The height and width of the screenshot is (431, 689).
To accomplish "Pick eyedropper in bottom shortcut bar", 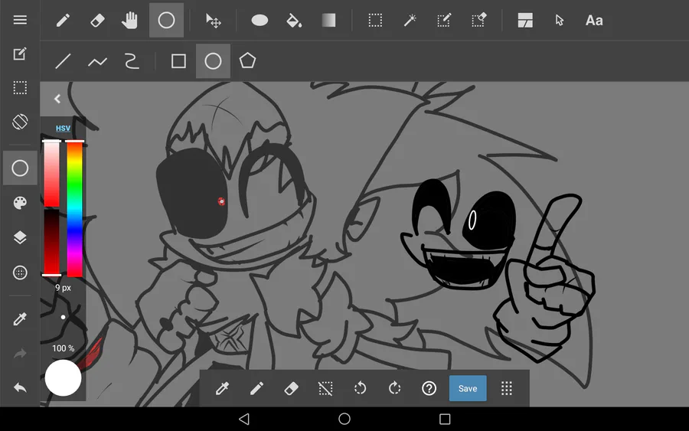I will [x=222, y=388].
